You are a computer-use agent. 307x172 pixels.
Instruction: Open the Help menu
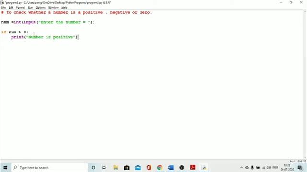64,8
